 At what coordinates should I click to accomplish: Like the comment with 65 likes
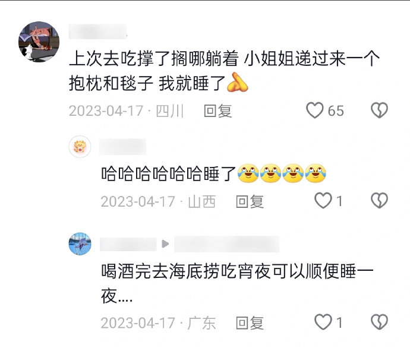click(315, 110)
